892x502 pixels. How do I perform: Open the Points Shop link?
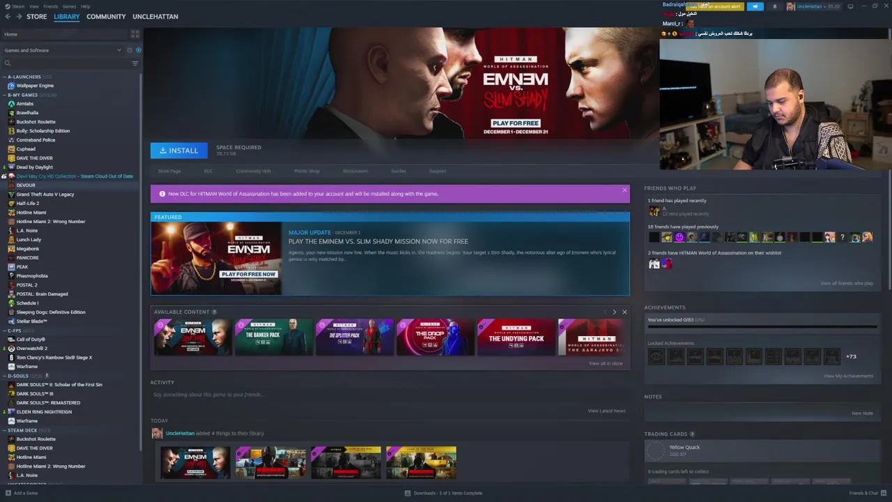pos(307,171)
